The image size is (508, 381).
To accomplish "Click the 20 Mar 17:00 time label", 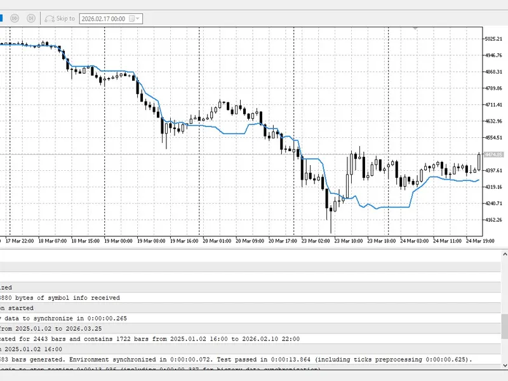I will point(283,241).
